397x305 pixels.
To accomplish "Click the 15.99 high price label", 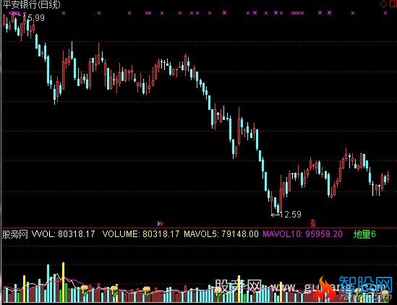I will (35, 18).
